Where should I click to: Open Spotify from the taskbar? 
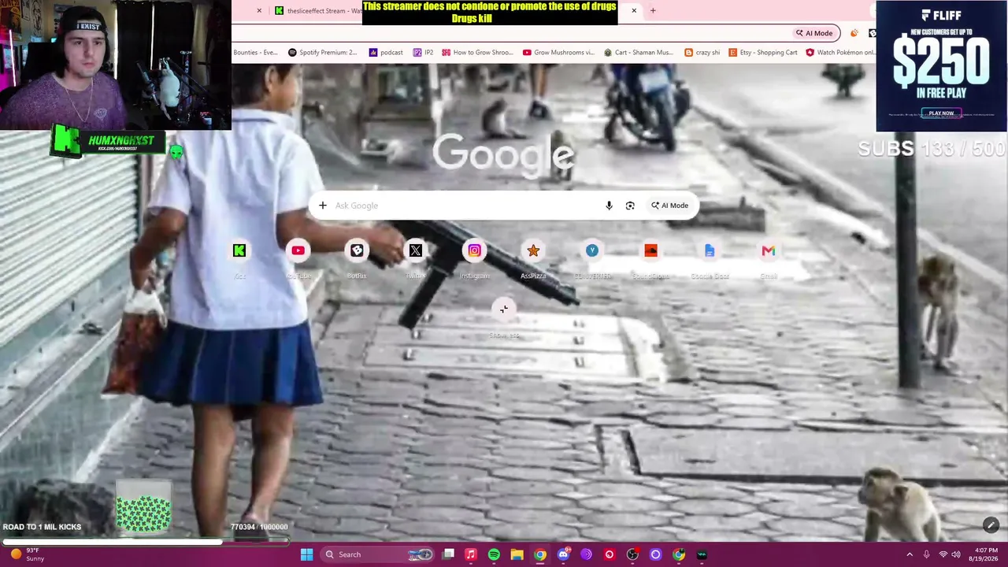click(494, 554)
